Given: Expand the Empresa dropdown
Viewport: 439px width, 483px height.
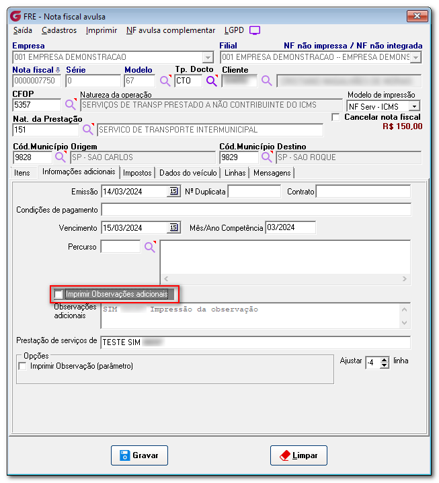Looking at the screenshot, I should click(208, 57).
